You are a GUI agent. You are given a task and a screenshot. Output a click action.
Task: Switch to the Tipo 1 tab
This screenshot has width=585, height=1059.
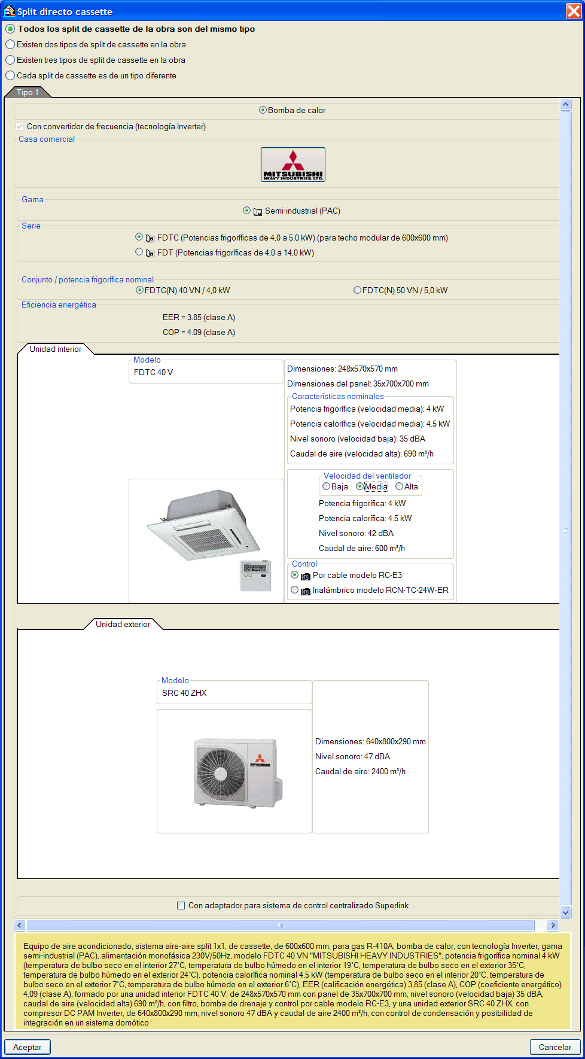(x=28, y=92)
